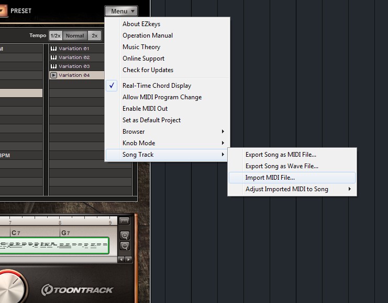Select Import MIDI File option
The height and width of the screenshot is (303, 388).
point(292,178)
